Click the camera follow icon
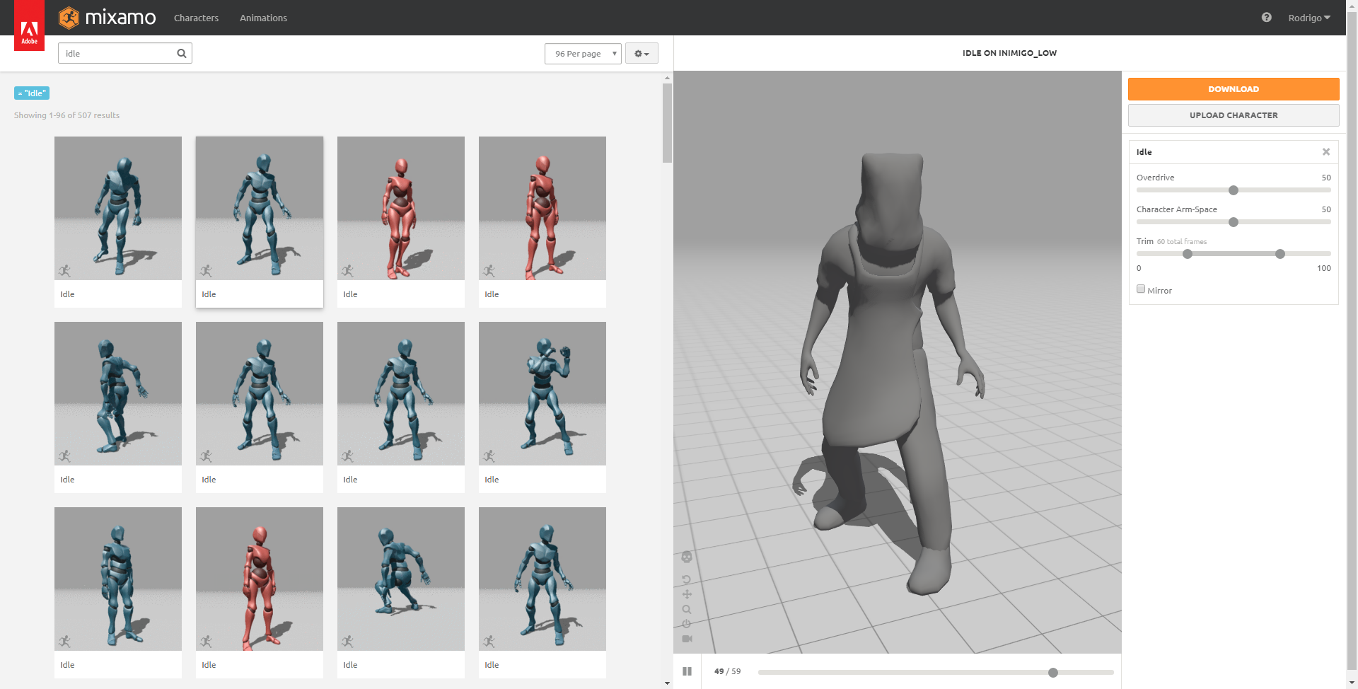The image size is (1358, 689). point(687,639)
